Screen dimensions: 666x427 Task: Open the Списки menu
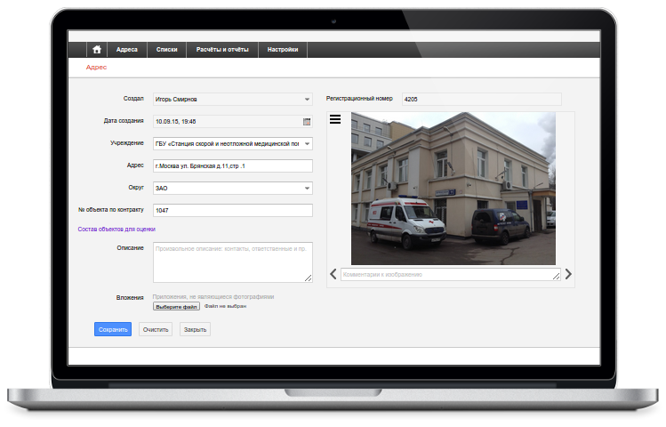(x=166, y=50)
